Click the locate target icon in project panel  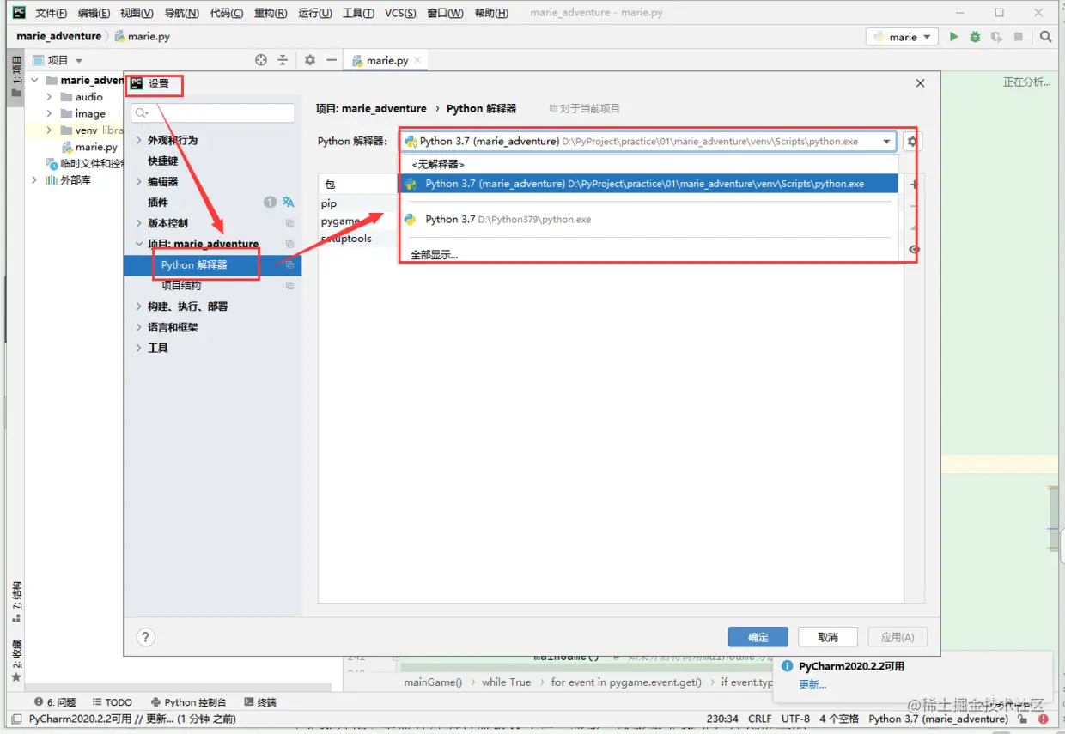pyautogui.click(x=261, y=60)
